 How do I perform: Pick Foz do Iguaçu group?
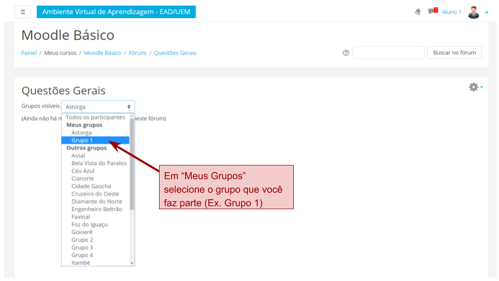tap(89, 225)
